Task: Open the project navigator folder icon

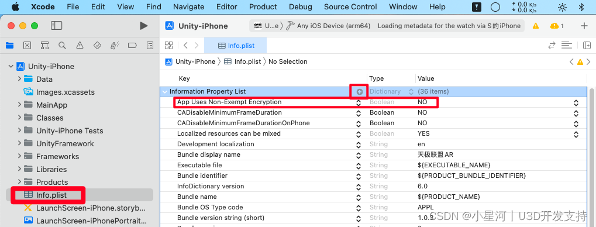Action: coord(9,46)
